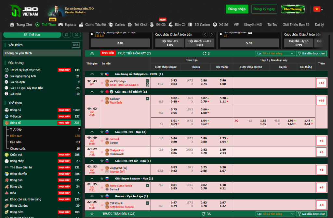Refresh the pre-match list showing 36
Viewport: 333px width, 218px height.
tap(204, 214)
